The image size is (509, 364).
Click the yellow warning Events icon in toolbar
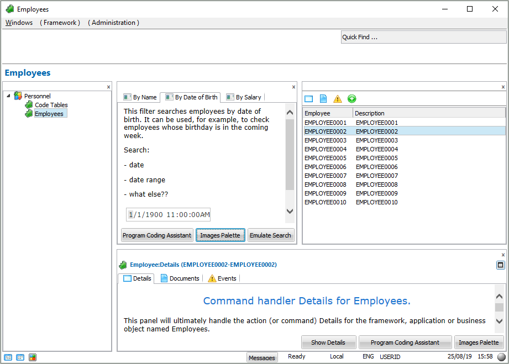click(338, 99)
